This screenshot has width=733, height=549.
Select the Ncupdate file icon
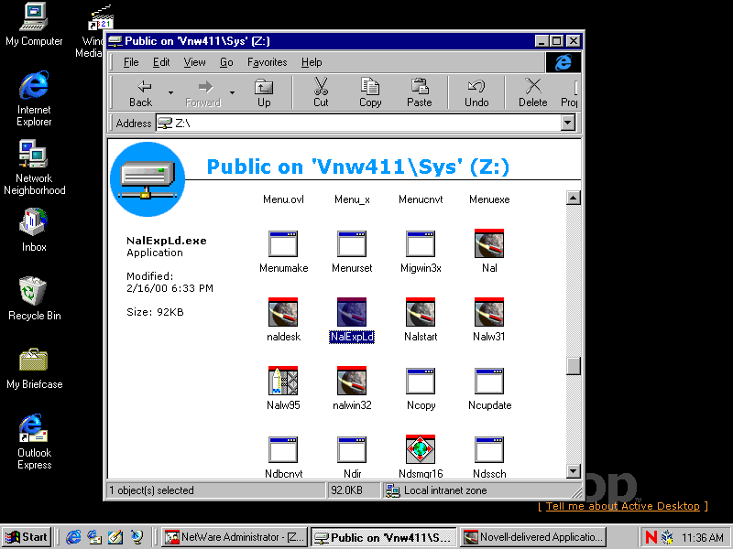click(489, 381)
